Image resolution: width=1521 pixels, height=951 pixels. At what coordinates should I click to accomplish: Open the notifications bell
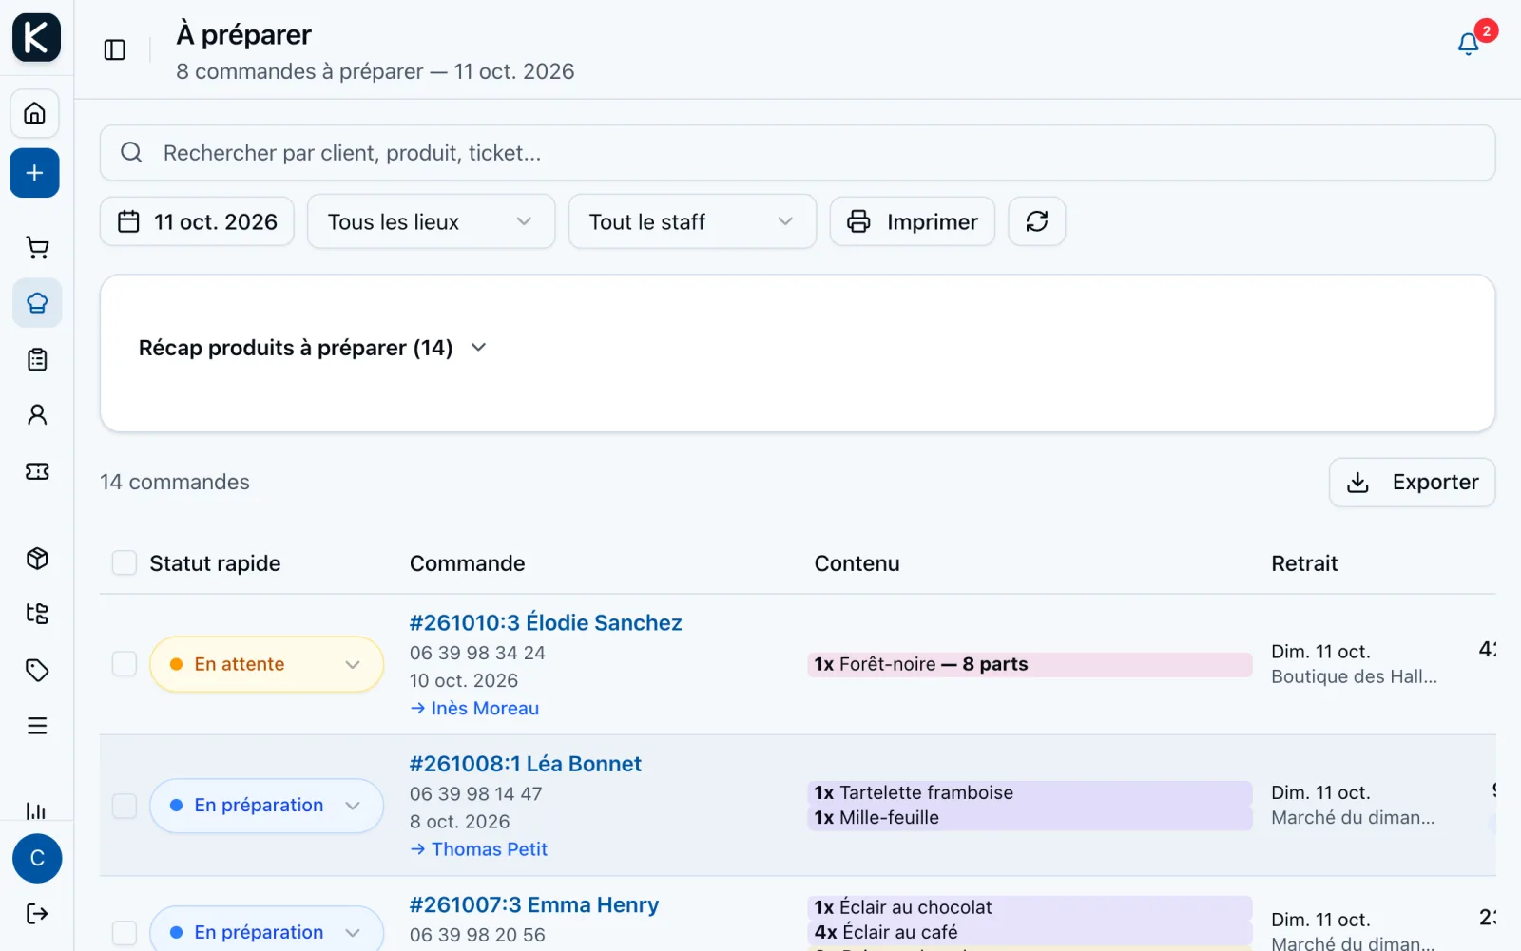coord(1468,44)
